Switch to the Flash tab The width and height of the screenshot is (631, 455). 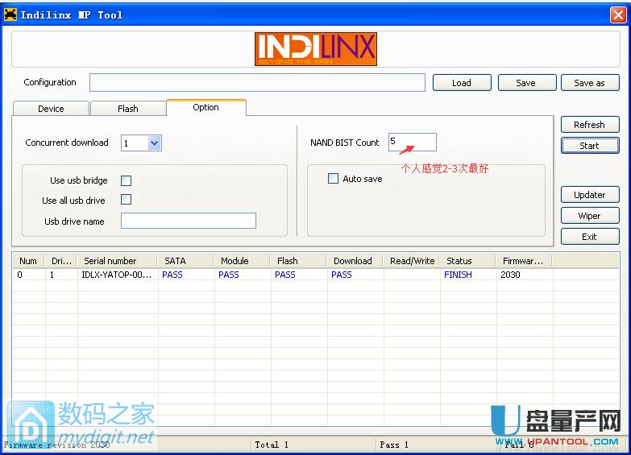[x=128, y=109]
